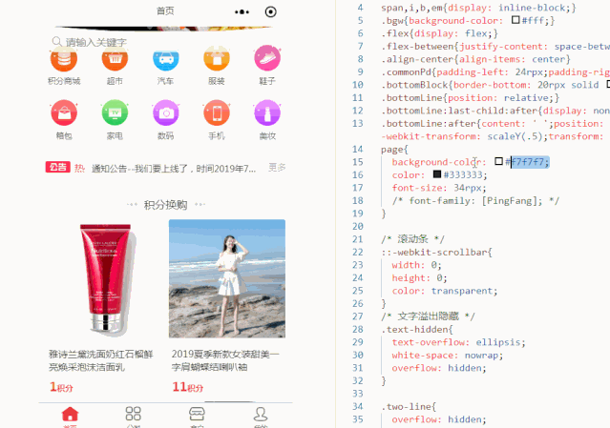The image size is (610, 428).
Task: Open the beach dress product image
Action: (227, 278)
